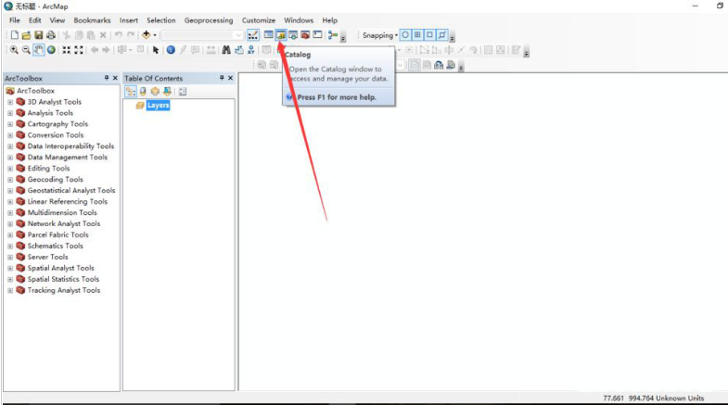Auto-hide the ArcToolbox panel with pin
This screenshot has height=405, width=728.
point(107,79)
